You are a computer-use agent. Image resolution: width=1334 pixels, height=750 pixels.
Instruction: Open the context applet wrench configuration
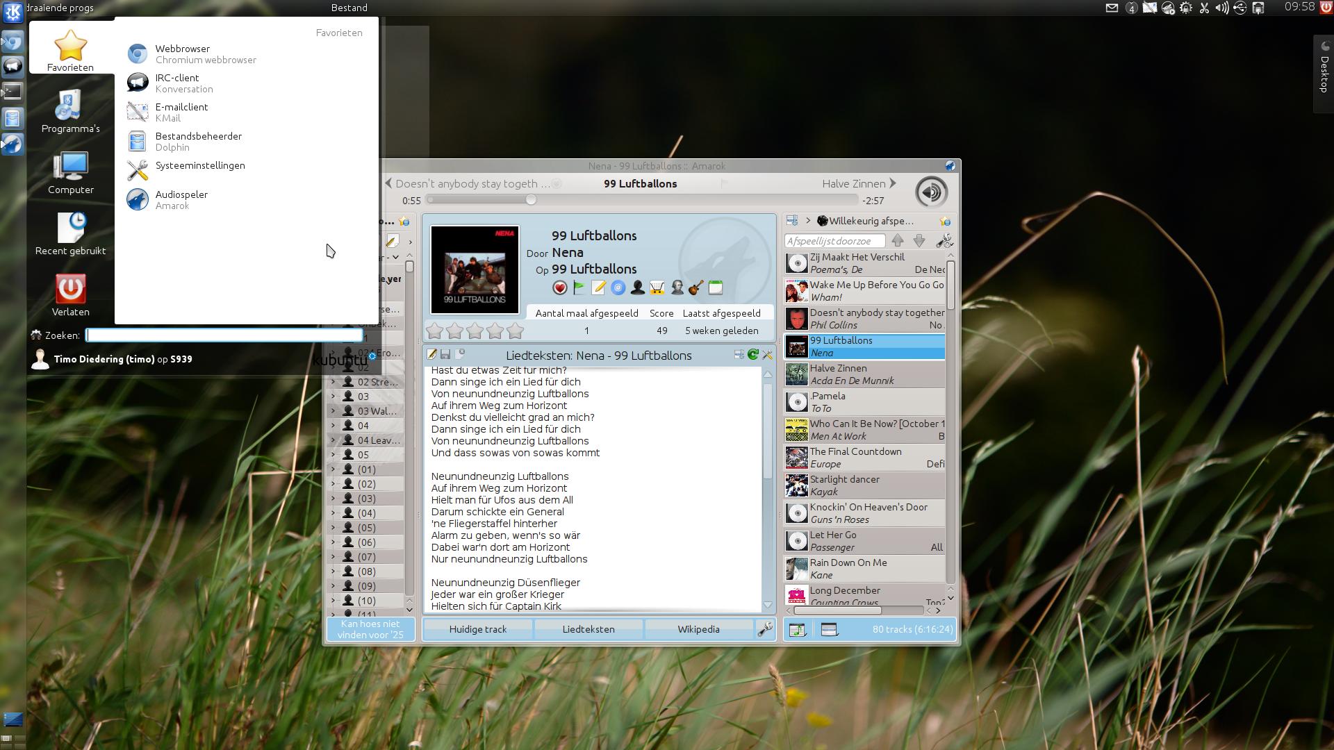765,629
